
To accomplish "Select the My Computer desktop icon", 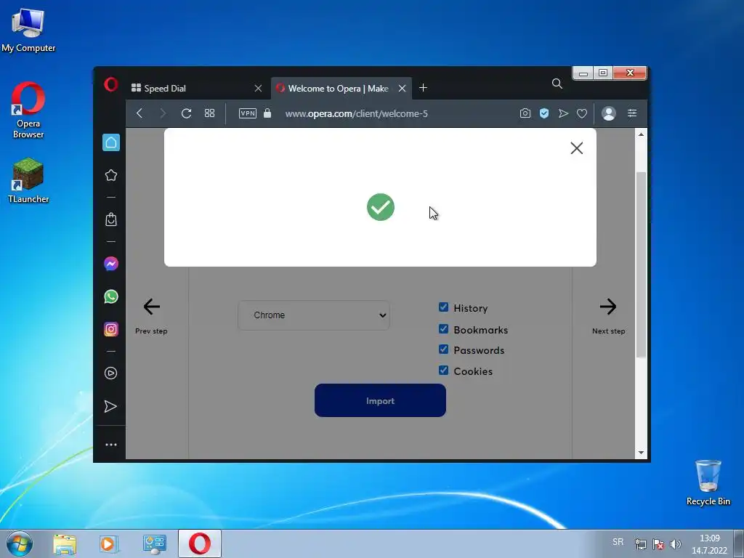I will tap(28, 31).
